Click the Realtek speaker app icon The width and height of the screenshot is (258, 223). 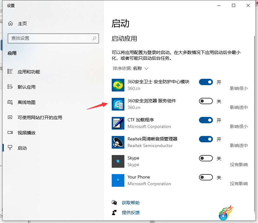118,142
